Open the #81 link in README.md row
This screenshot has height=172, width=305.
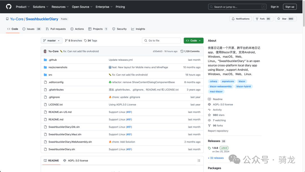[x=129, y=119]
